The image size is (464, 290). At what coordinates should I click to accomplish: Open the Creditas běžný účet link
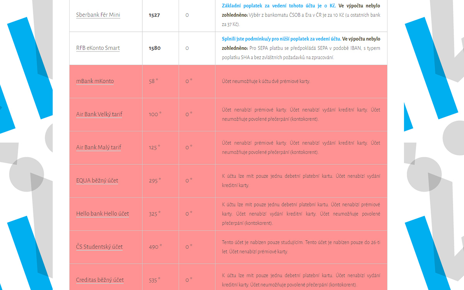[100, 280]
